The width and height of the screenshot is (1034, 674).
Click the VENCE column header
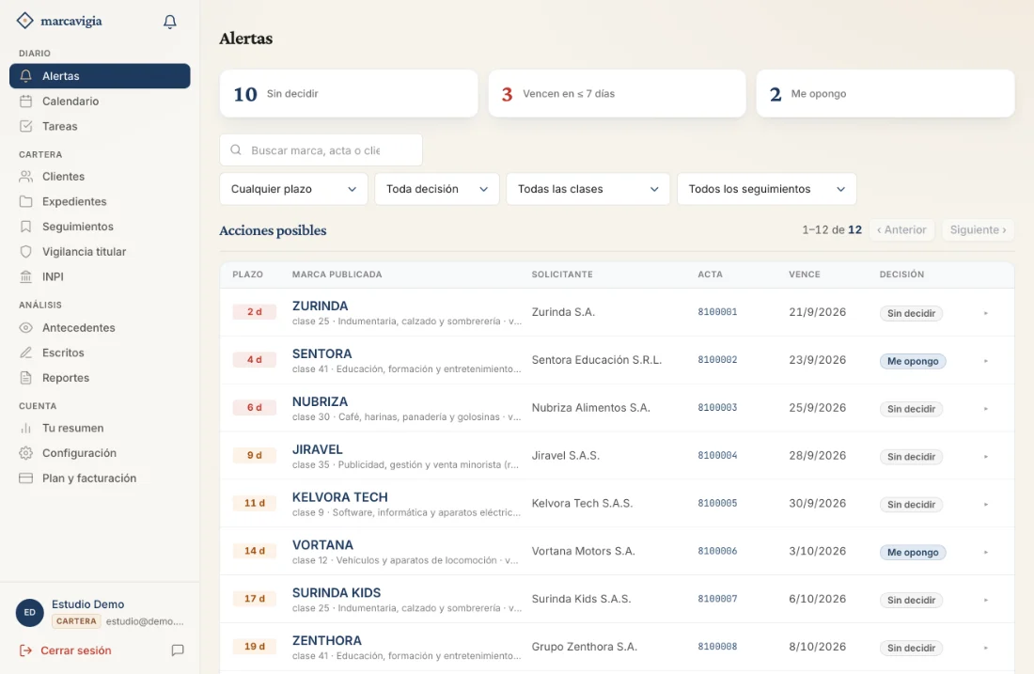[805, 274]
